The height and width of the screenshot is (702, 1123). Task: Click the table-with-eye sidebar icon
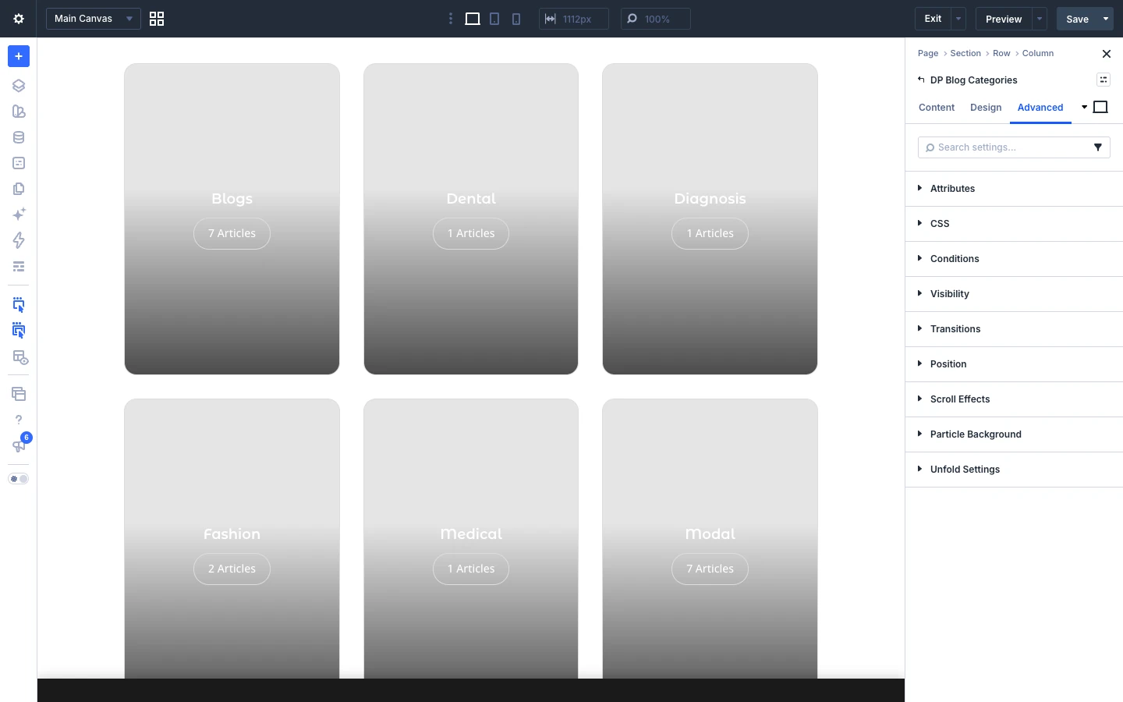(x=19, y=357)
